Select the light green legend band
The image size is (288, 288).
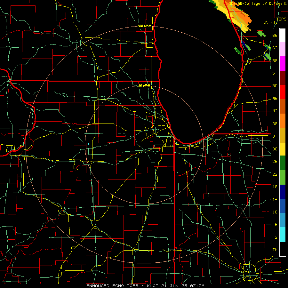(283, 177)
